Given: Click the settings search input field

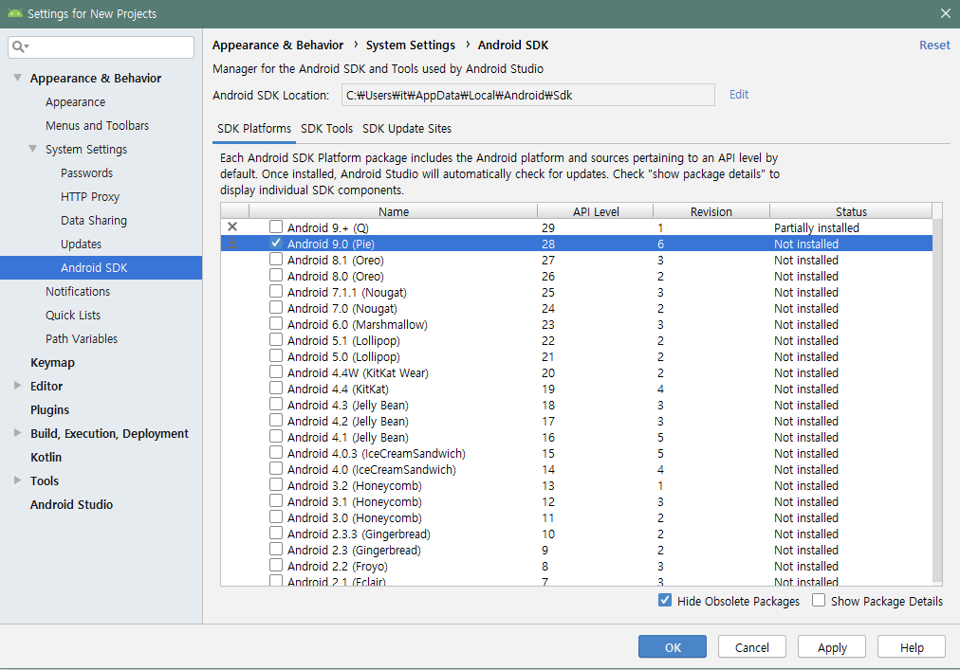Looking at the screenshot, I should point(101,47).
